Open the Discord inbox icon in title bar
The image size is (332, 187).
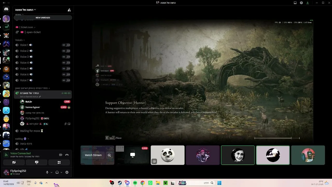pos(295,3)
